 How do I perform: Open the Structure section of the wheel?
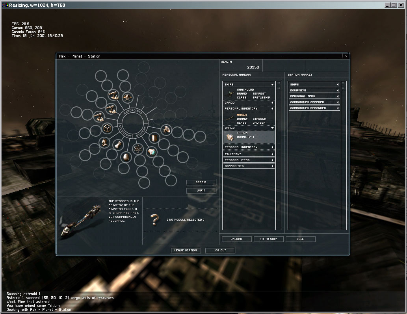[125, 131]
